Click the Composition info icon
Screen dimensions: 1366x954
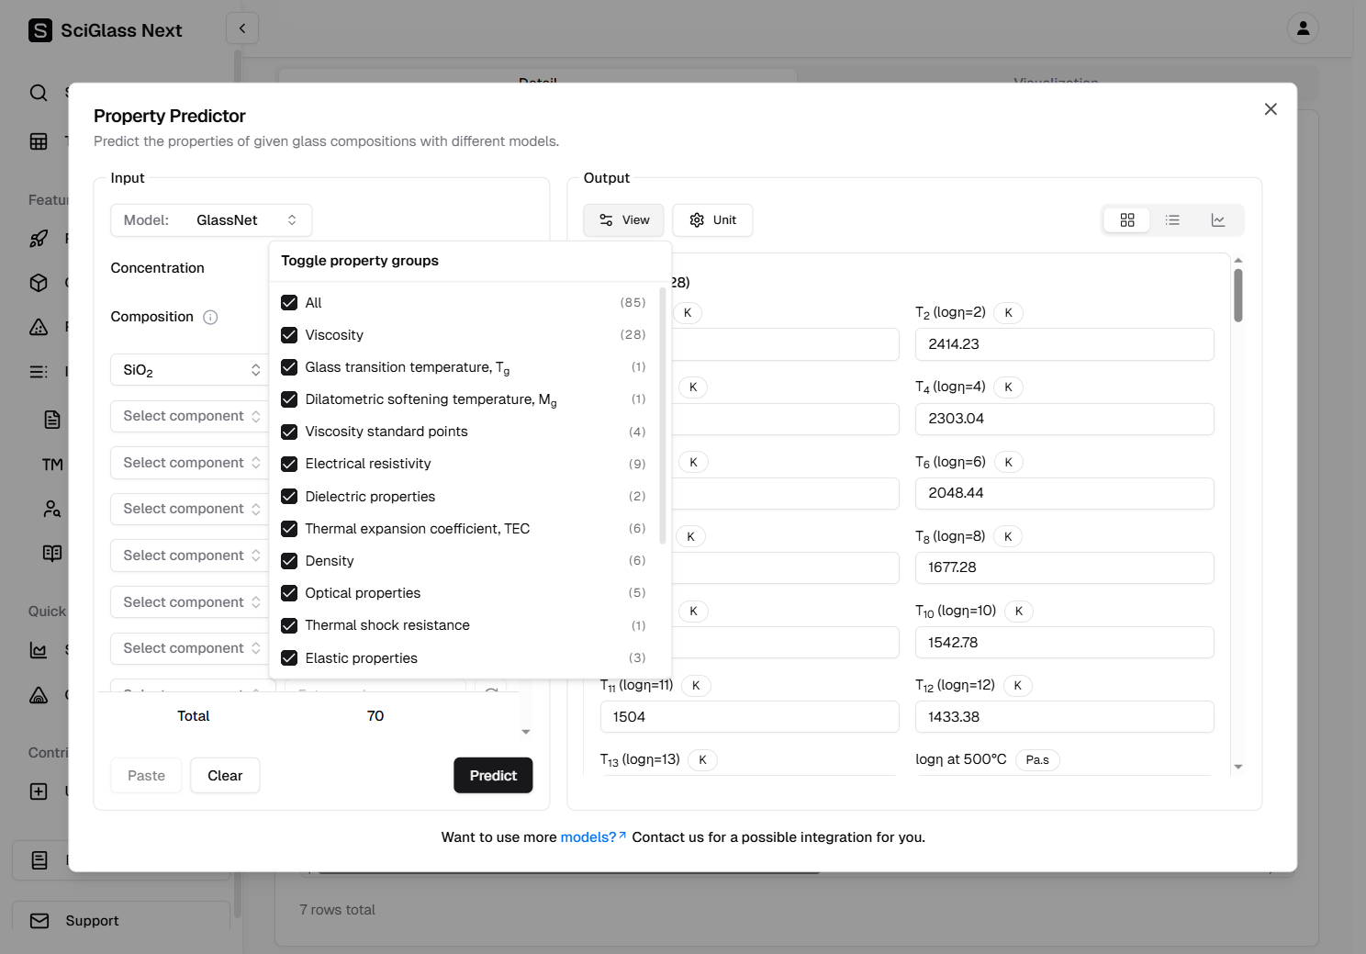click(210, 318)
